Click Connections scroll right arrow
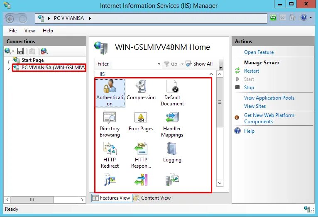 click(82, 200)
